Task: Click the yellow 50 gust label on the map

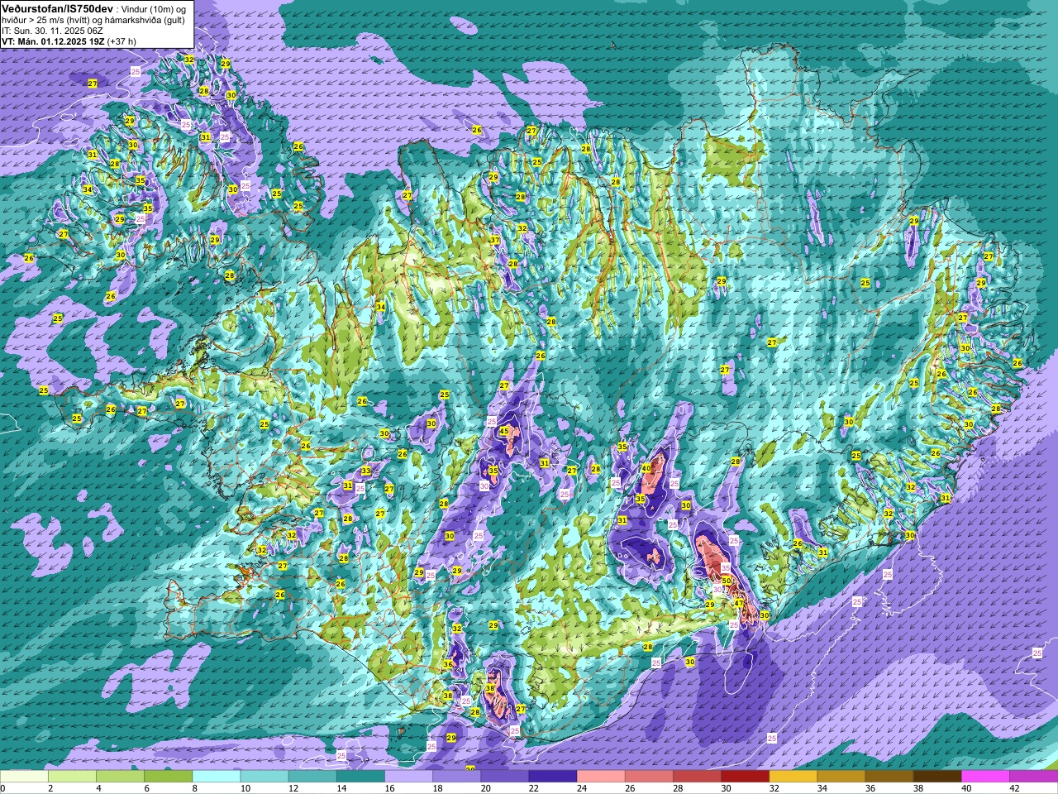Action: pos(727,581)
